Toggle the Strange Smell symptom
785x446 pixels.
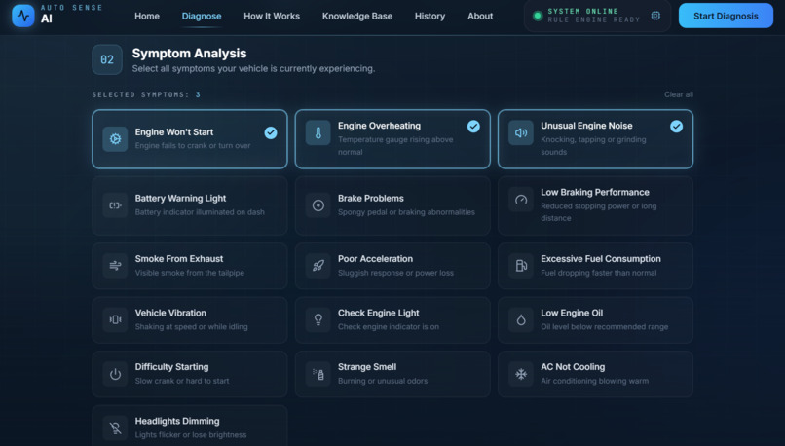point(392,374)
